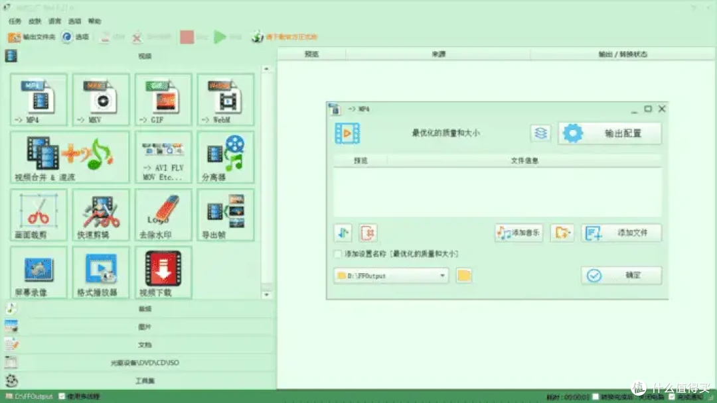Open the 皮肤 menu
717x403 pixels.
point(35,21)
